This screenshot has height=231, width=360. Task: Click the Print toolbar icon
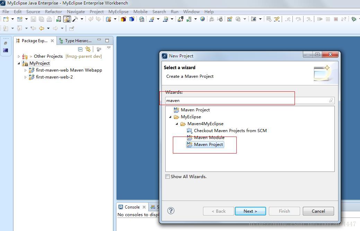coord(49,19)
